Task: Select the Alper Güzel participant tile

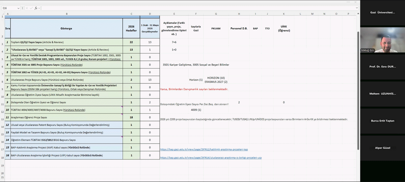Action: [x=383, y=148]
